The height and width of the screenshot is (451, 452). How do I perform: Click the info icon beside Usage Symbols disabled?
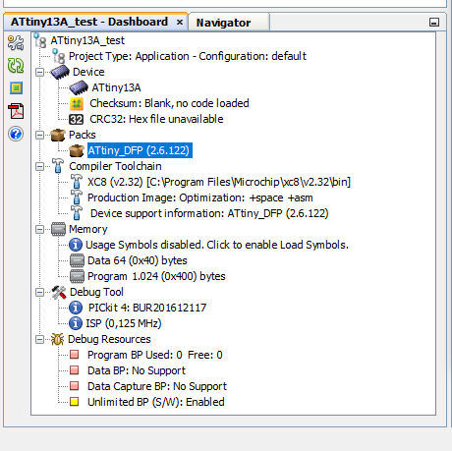[76, 245]
